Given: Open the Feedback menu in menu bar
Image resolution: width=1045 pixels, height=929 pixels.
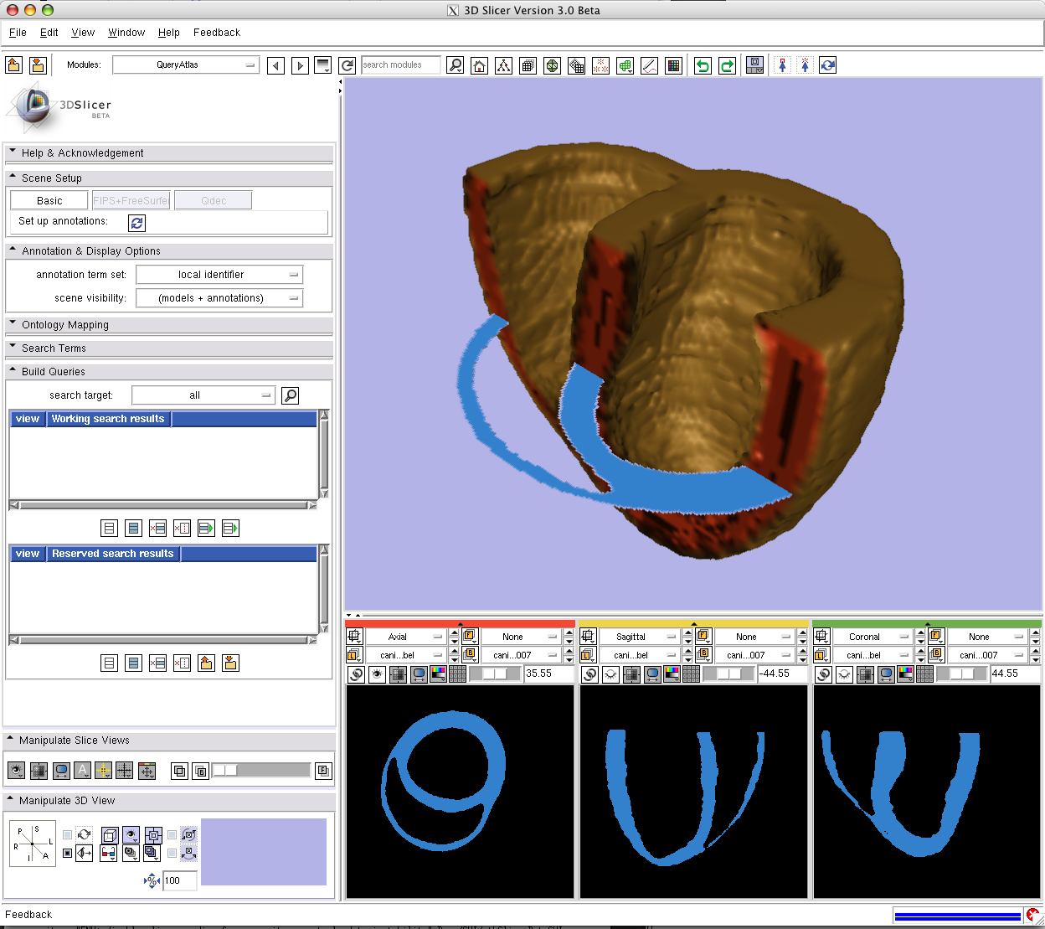Looking at the screenshot, I should click(216, 33).
